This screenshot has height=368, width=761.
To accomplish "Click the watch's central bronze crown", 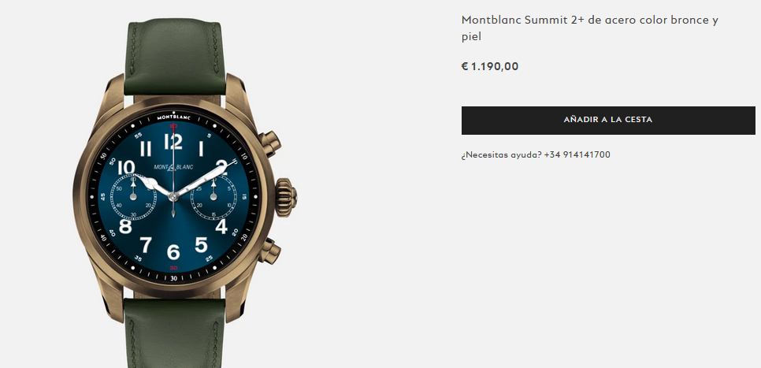I will coord(286,197).
